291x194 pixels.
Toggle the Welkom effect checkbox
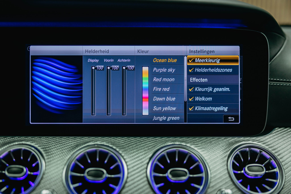coord(191,99)
